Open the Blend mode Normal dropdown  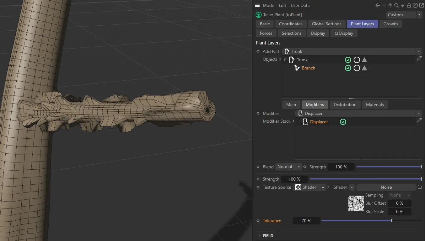point(288,167)
